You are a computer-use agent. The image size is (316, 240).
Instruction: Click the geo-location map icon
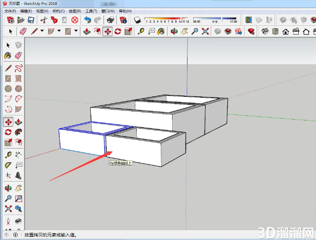(249, 20)
